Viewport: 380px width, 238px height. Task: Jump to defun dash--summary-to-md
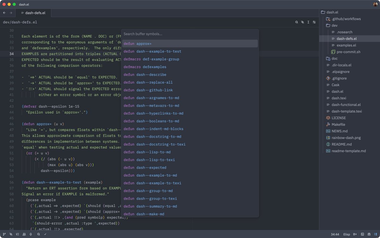coord(190,206)
